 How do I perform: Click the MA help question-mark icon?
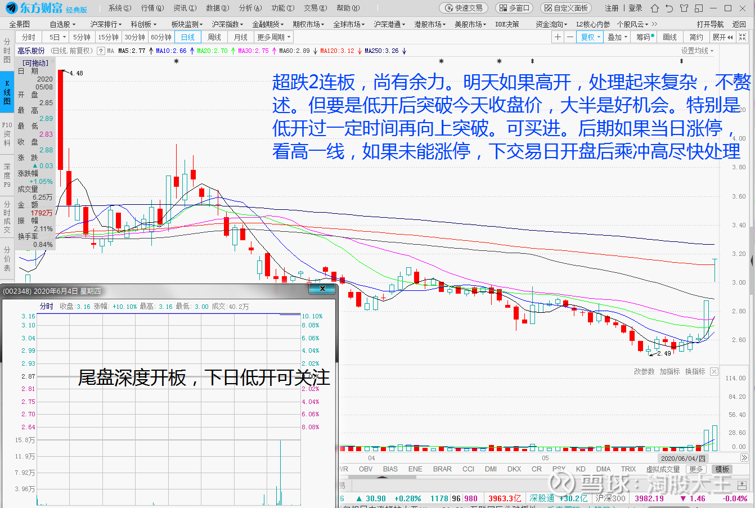tap(101, 51)
